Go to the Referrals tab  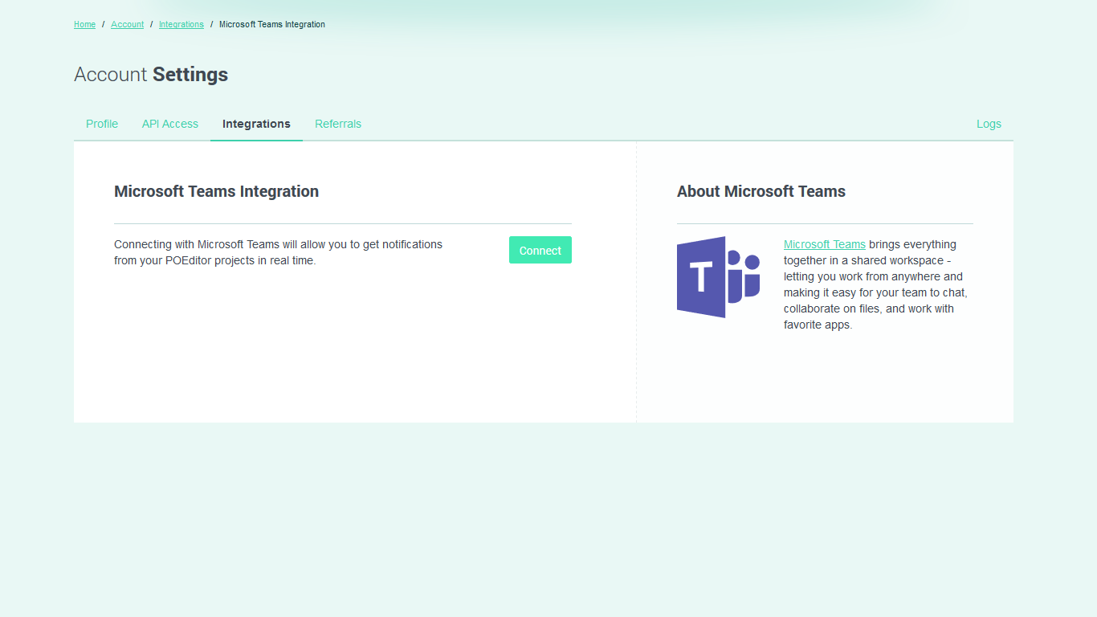338,124
